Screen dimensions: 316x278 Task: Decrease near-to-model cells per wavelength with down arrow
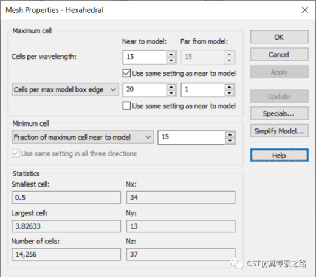(171, 60)
